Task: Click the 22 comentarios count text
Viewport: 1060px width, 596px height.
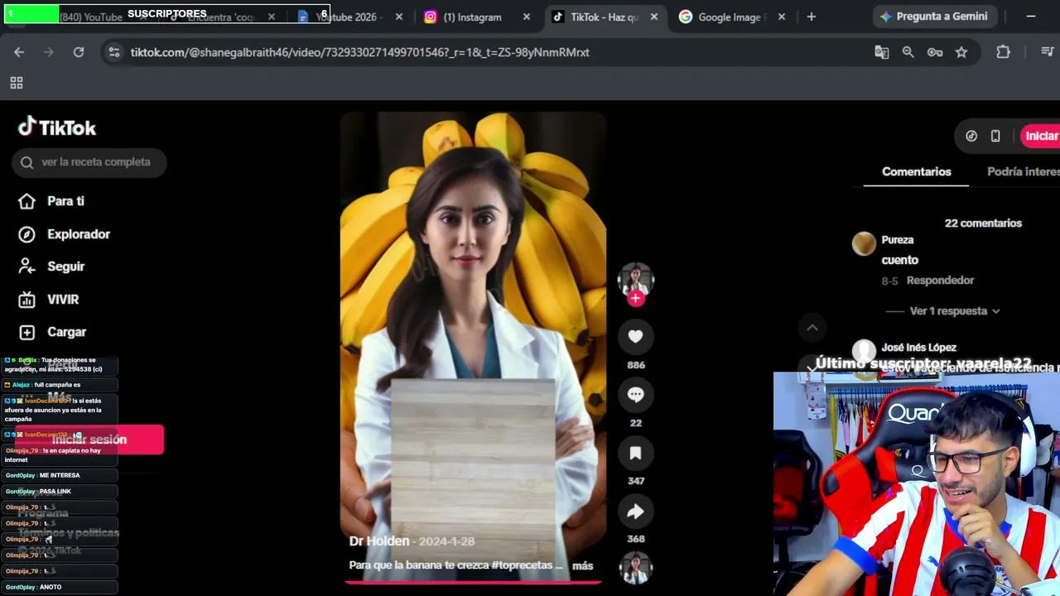Action: (x=983, y=223)
